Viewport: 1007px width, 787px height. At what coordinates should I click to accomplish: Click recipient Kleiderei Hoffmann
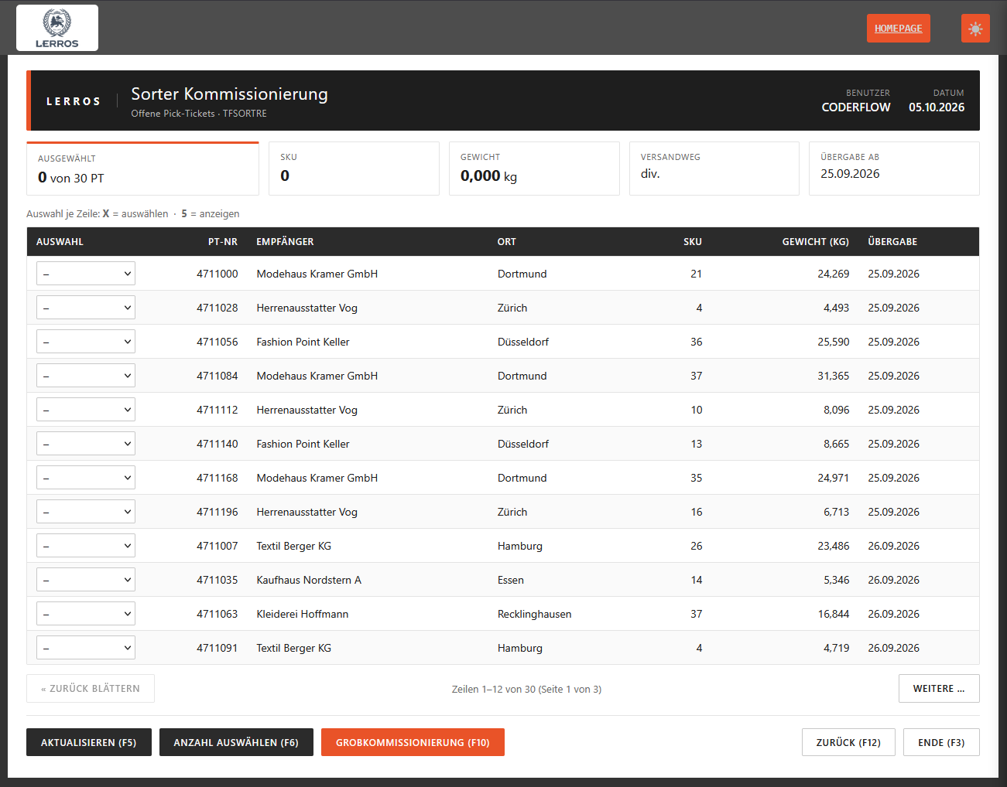tap(303, 614)
